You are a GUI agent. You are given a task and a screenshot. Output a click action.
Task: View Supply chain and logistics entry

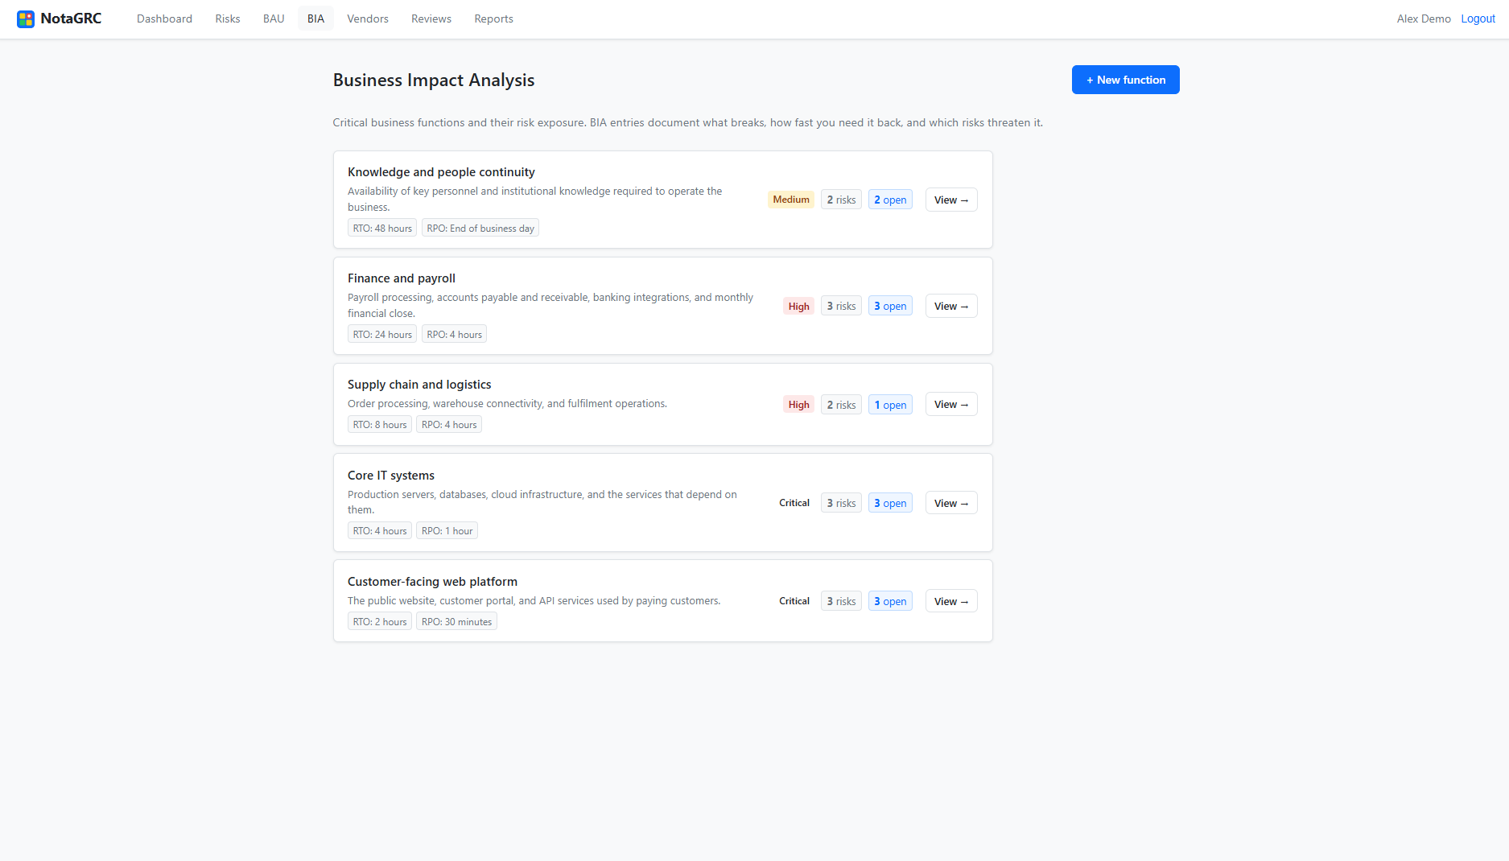point(951,404)
